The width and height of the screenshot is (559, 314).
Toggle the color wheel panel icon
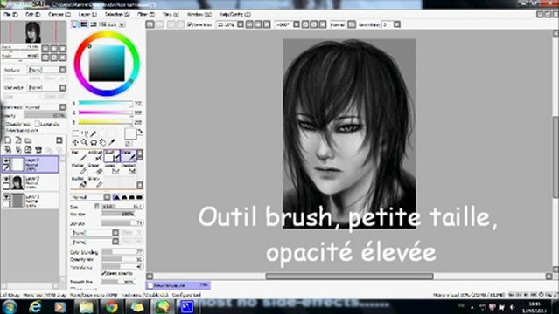pos(74,24)
